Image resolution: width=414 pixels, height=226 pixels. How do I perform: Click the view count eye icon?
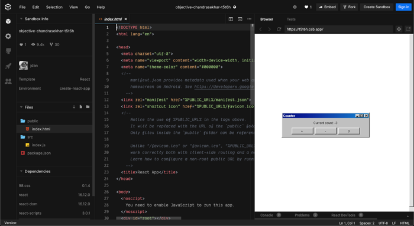[x=33, y=44]
